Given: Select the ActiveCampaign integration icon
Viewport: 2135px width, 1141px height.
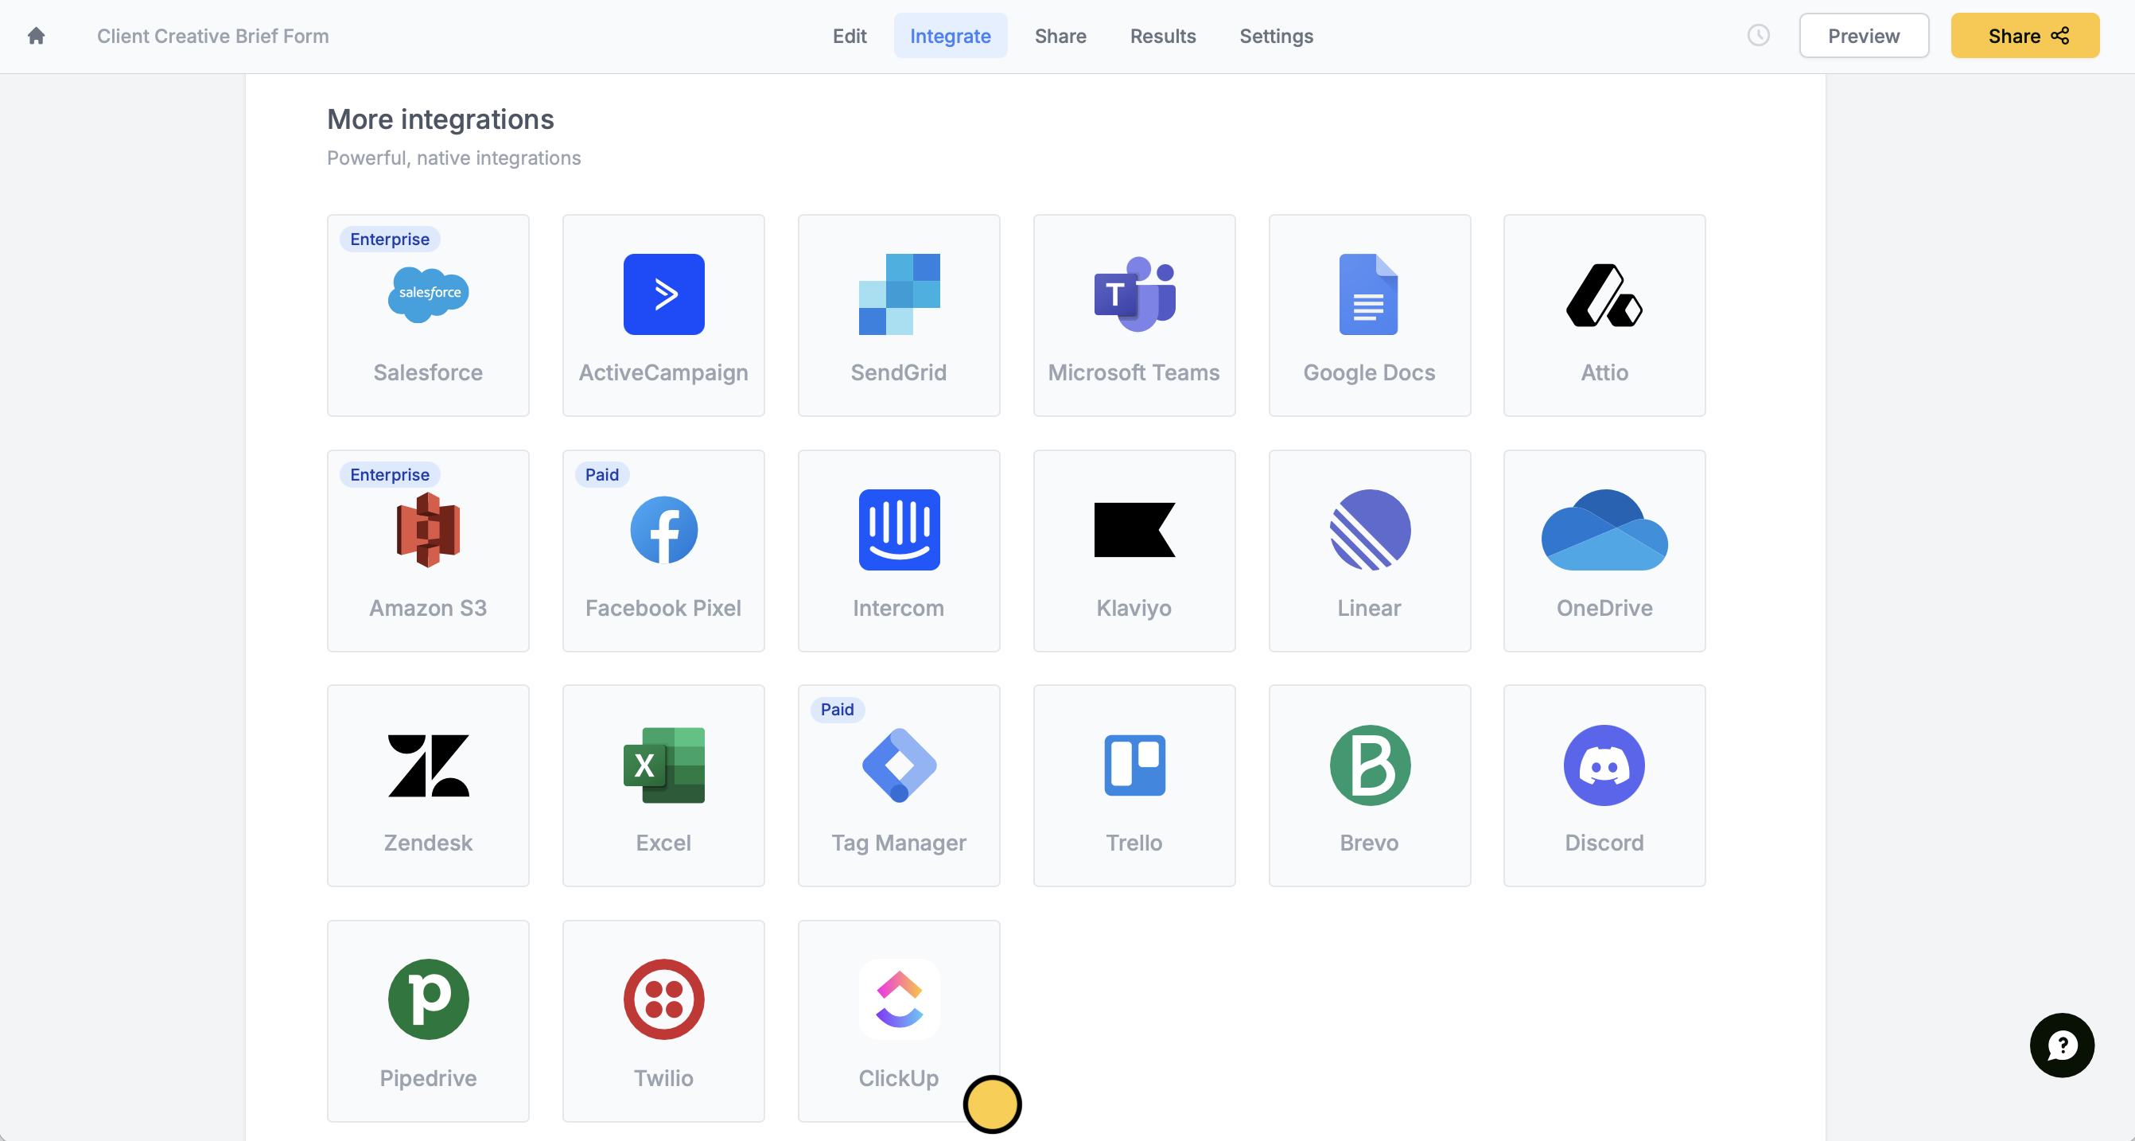Looking at the screenshot, I should tap(663, 294).
